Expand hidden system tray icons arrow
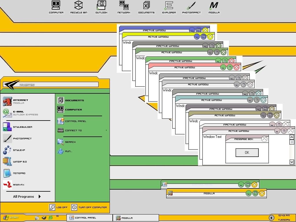The height and width of the screenshot is (222, 296). 271,218
